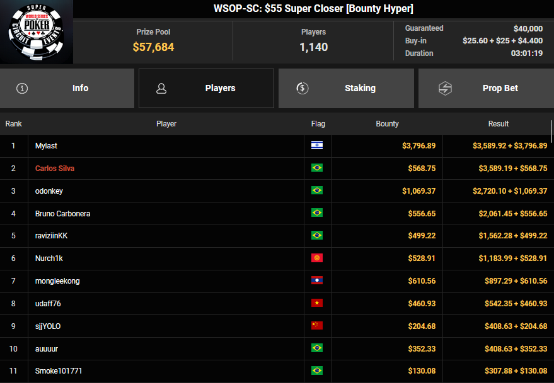Switch to the Players tab

pyautogui.click(x=206, y=88)
